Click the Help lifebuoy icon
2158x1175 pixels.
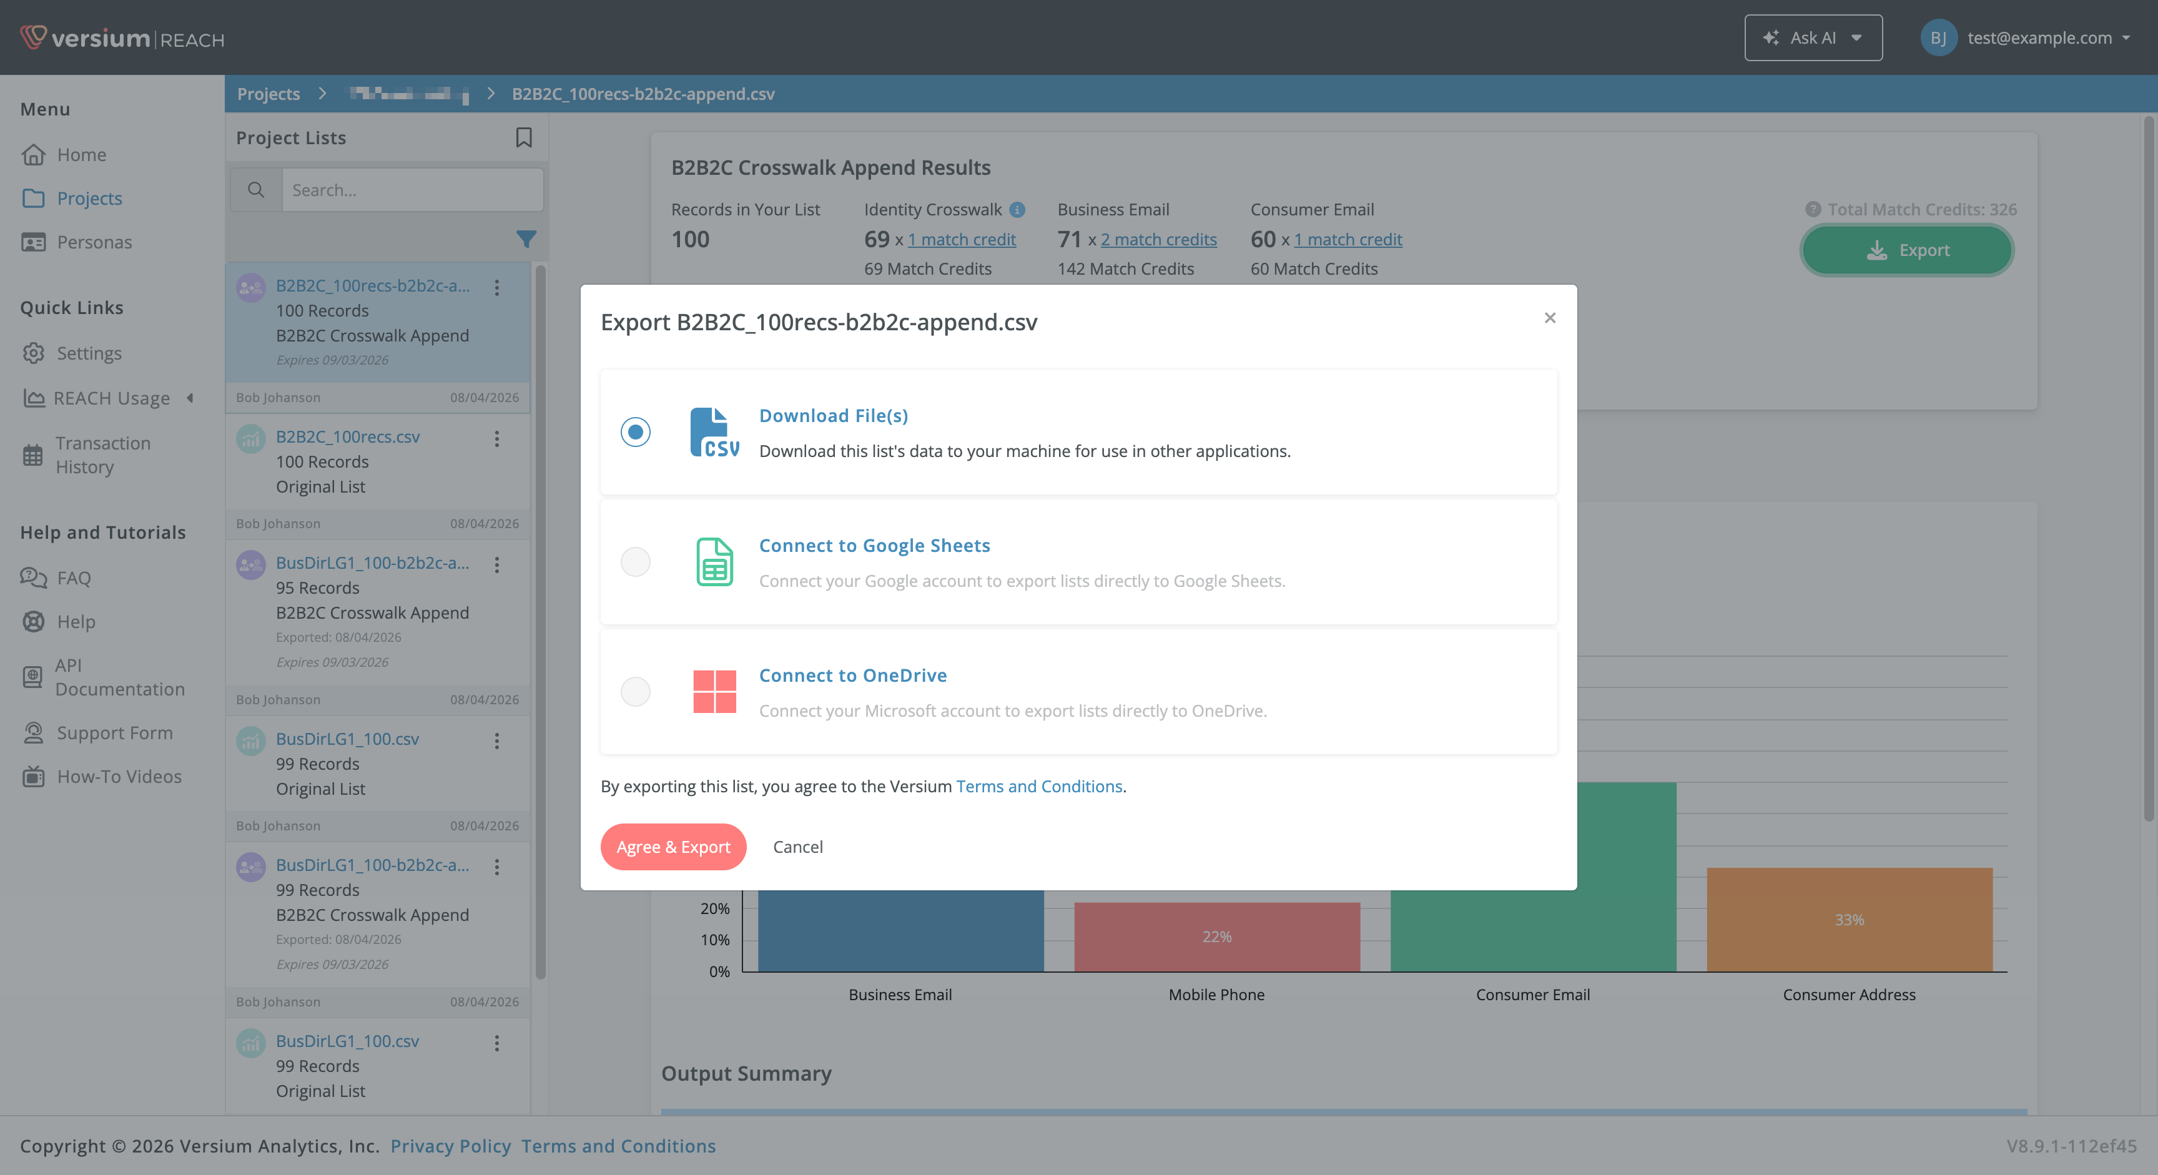pos(34,621)
